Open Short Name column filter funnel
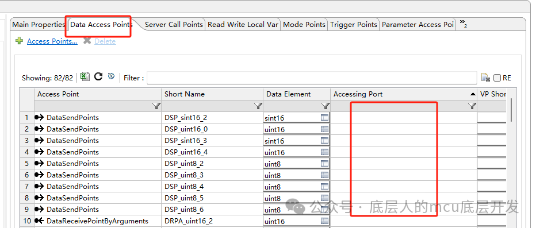The height and width of the screenshot is (228, 536). point(258,106)
